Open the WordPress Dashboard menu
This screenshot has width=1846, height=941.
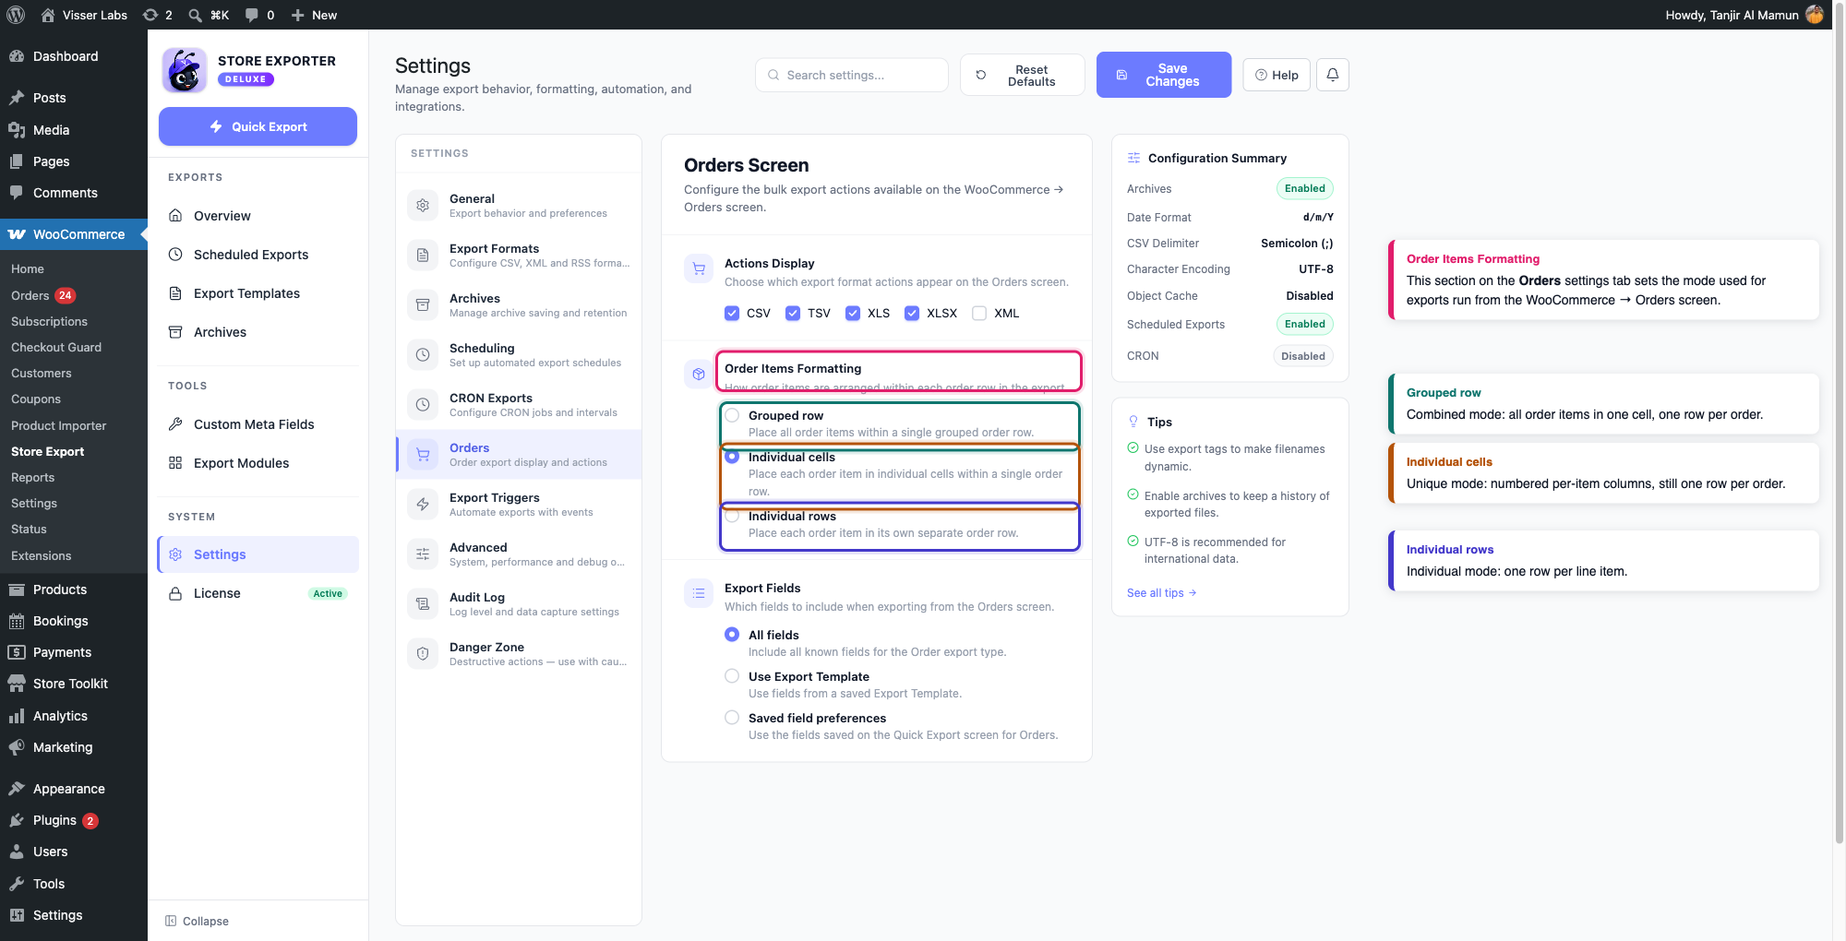click(74, 56)
